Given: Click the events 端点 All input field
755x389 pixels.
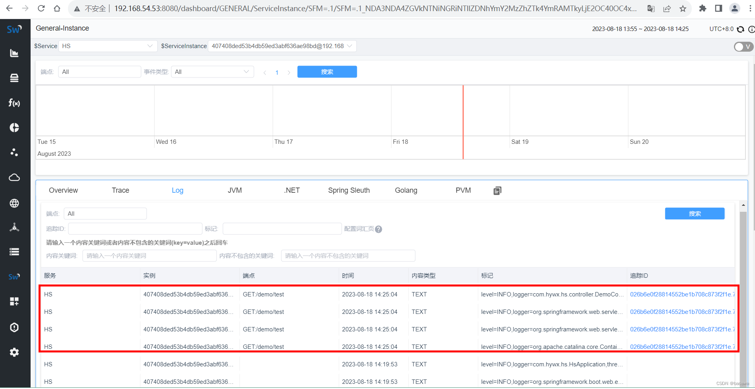Looking at the screenshot, I should [99, 72].
